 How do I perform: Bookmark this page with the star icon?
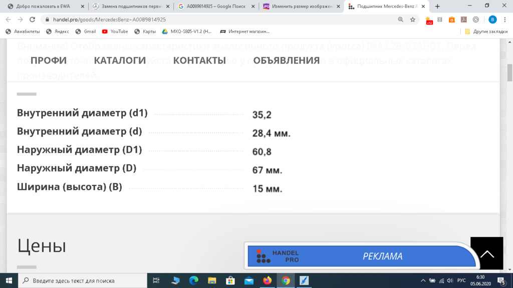[x=413, y=19]
